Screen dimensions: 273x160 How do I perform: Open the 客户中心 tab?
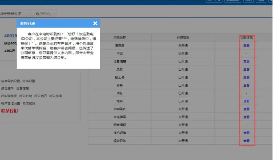(43, 14)
